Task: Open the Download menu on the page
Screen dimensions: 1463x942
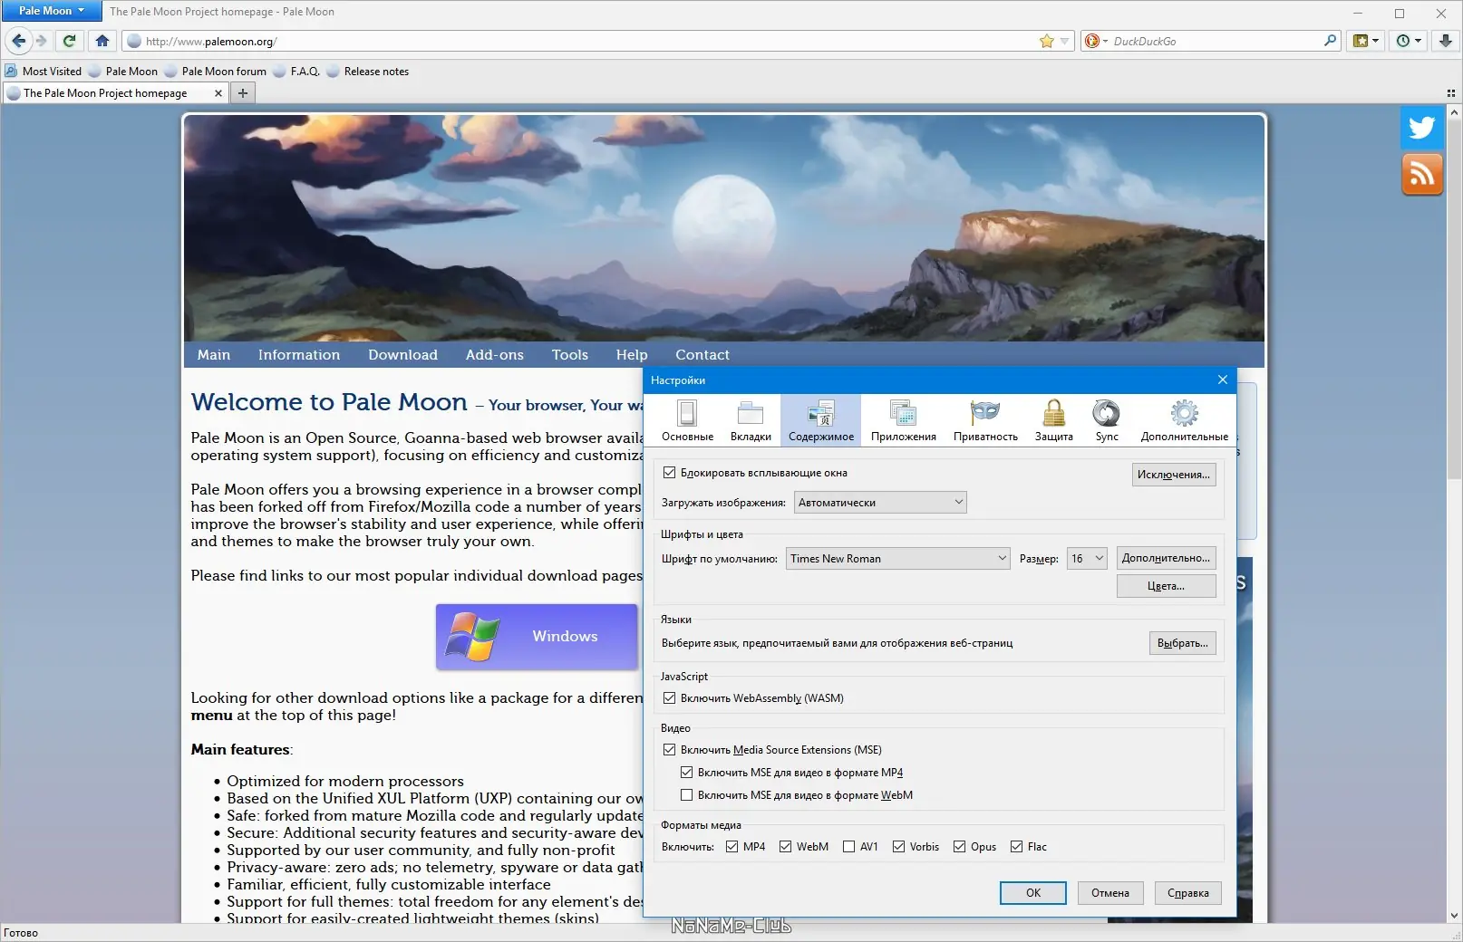Action: (403, 355)
